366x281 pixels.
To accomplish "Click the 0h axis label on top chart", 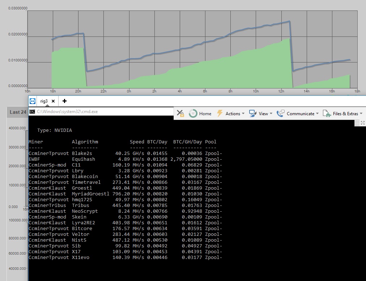I will pos(129,91).
